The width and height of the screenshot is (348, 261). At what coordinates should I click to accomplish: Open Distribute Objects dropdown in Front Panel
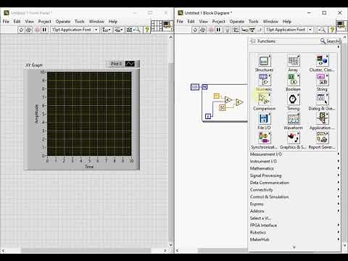pos(118,30)
